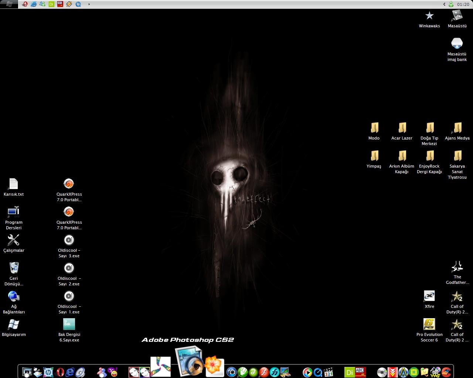Image resolution: width=473 pixels, height=378 pixels.
Task: Select Pro Evolution Soccer 6 shortcut
Action: (x=429, y=330)
